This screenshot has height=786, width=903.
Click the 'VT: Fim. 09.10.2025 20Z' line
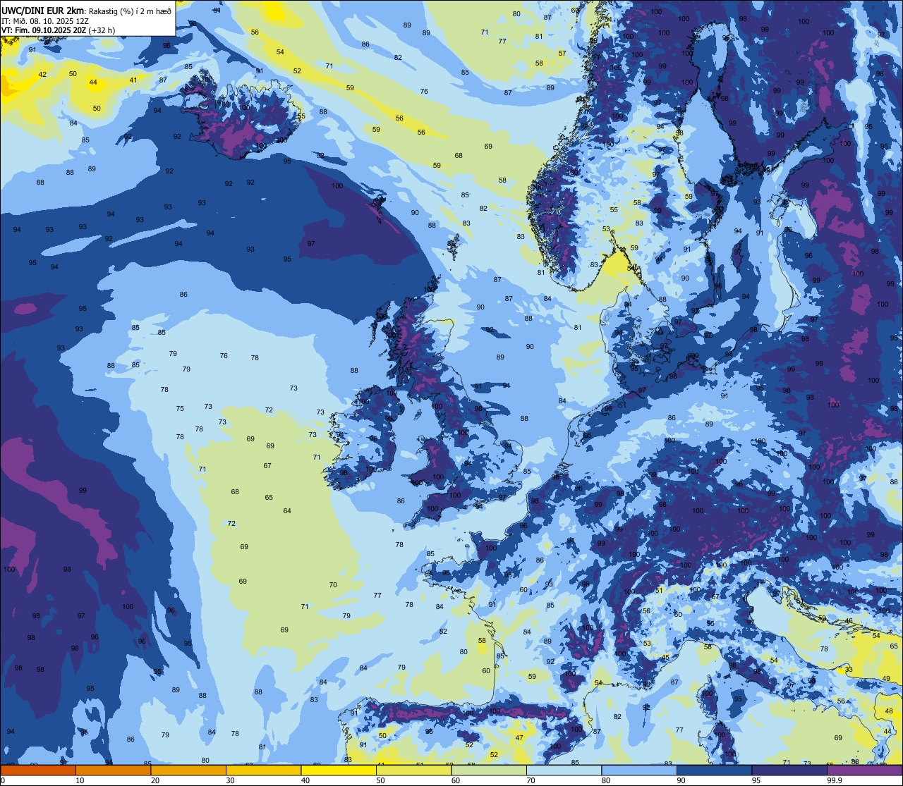click(x=44, y=30)
